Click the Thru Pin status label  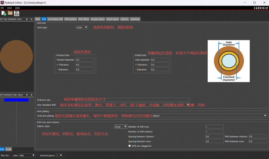[x=4, y=155]
